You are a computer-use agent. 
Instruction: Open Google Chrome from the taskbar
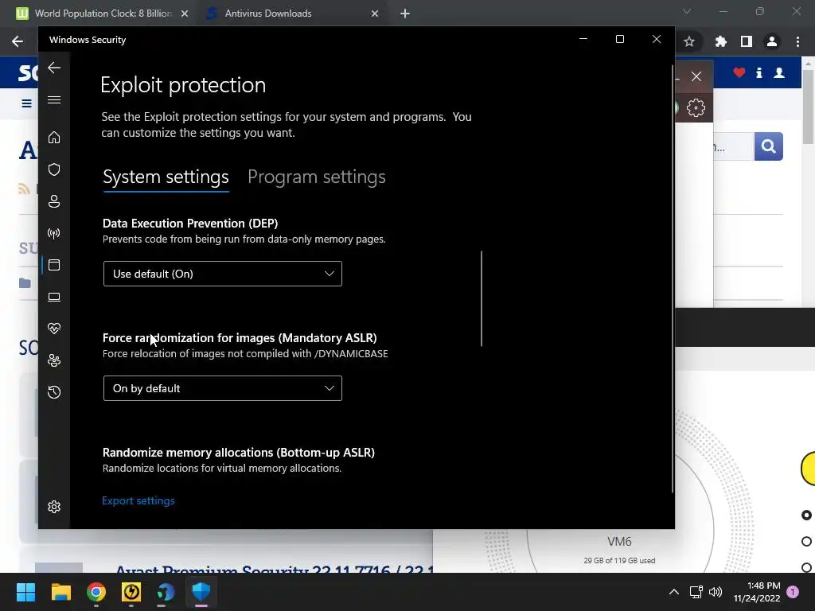pos(96,592)
